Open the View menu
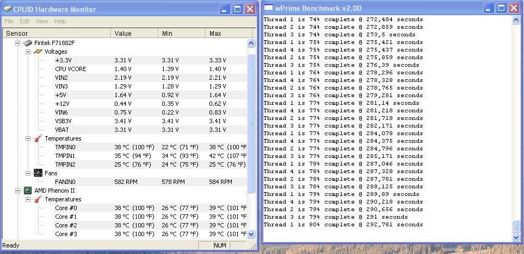Screen dimensions: 524x254 point(42,21)
